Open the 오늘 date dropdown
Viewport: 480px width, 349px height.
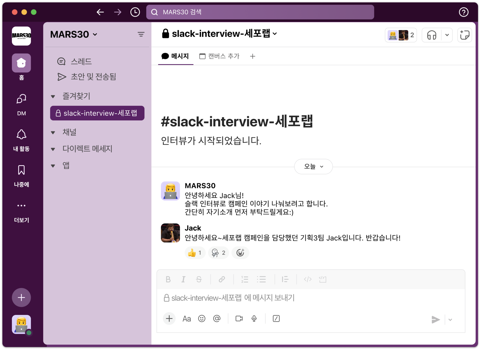[313, 166]
